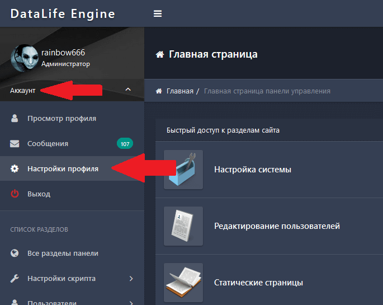Open Редактирование пользователей link

[x=277, y=226]
